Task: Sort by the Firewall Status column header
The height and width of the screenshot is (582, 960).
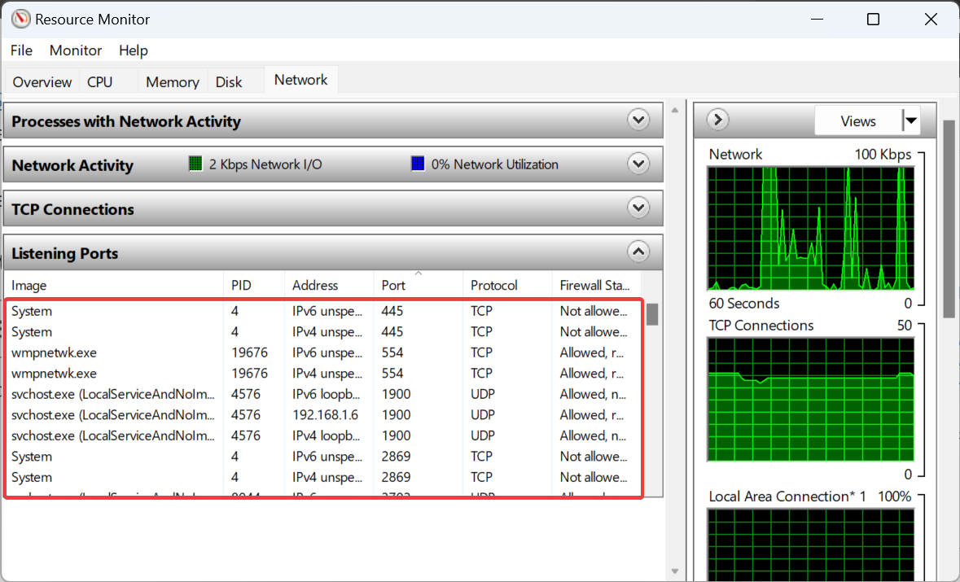Action: [x=596, y=285]
